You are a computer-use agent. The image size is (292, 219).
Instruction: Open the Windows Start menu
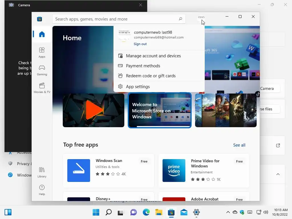[x=96, y=212]
